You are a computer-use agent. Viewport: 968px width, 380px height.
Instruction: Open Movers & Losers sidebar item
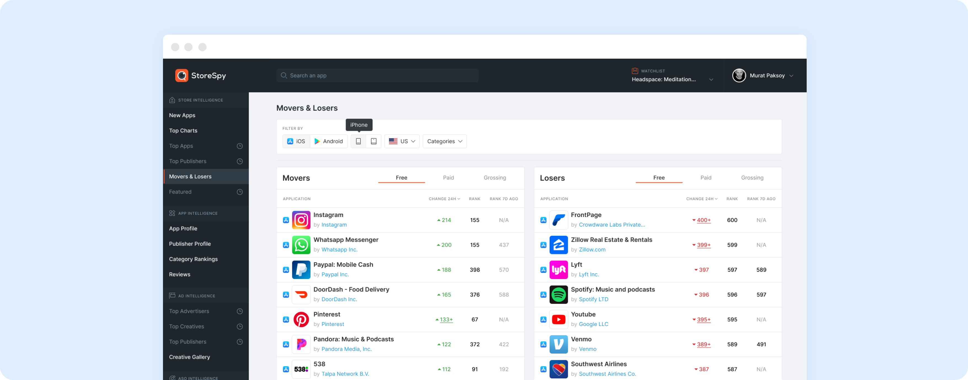tap(206, 176)
